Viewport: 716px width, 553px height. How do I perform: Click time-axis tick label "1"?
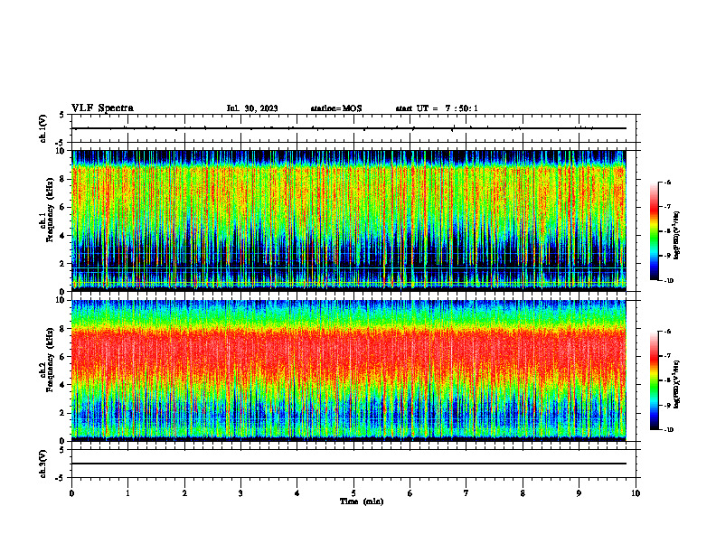[128, 493]
